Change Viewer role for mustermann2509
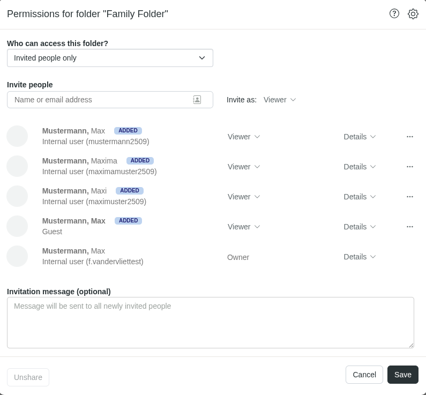 click(244, 137)
